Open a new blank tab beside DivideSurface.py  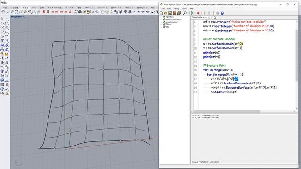[215, 17]
